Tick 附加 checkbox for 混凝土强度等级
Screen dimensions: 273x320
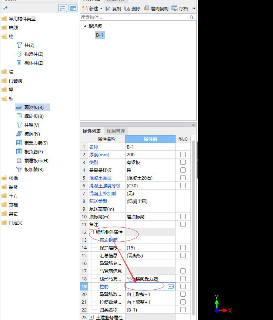183,185
